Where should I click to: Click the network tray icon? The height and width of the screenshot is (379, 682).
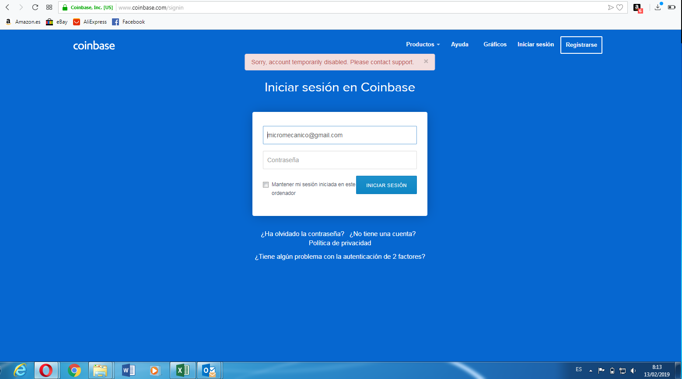pyautogui.click(x=623, y=371)
